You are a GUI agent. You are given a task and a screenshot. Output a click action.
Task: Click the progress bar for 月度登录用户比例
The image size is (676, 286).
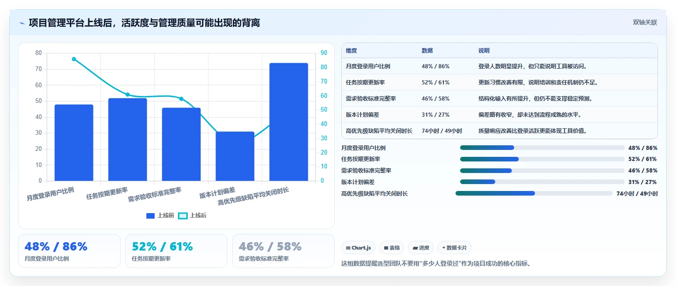click(542, 148)
